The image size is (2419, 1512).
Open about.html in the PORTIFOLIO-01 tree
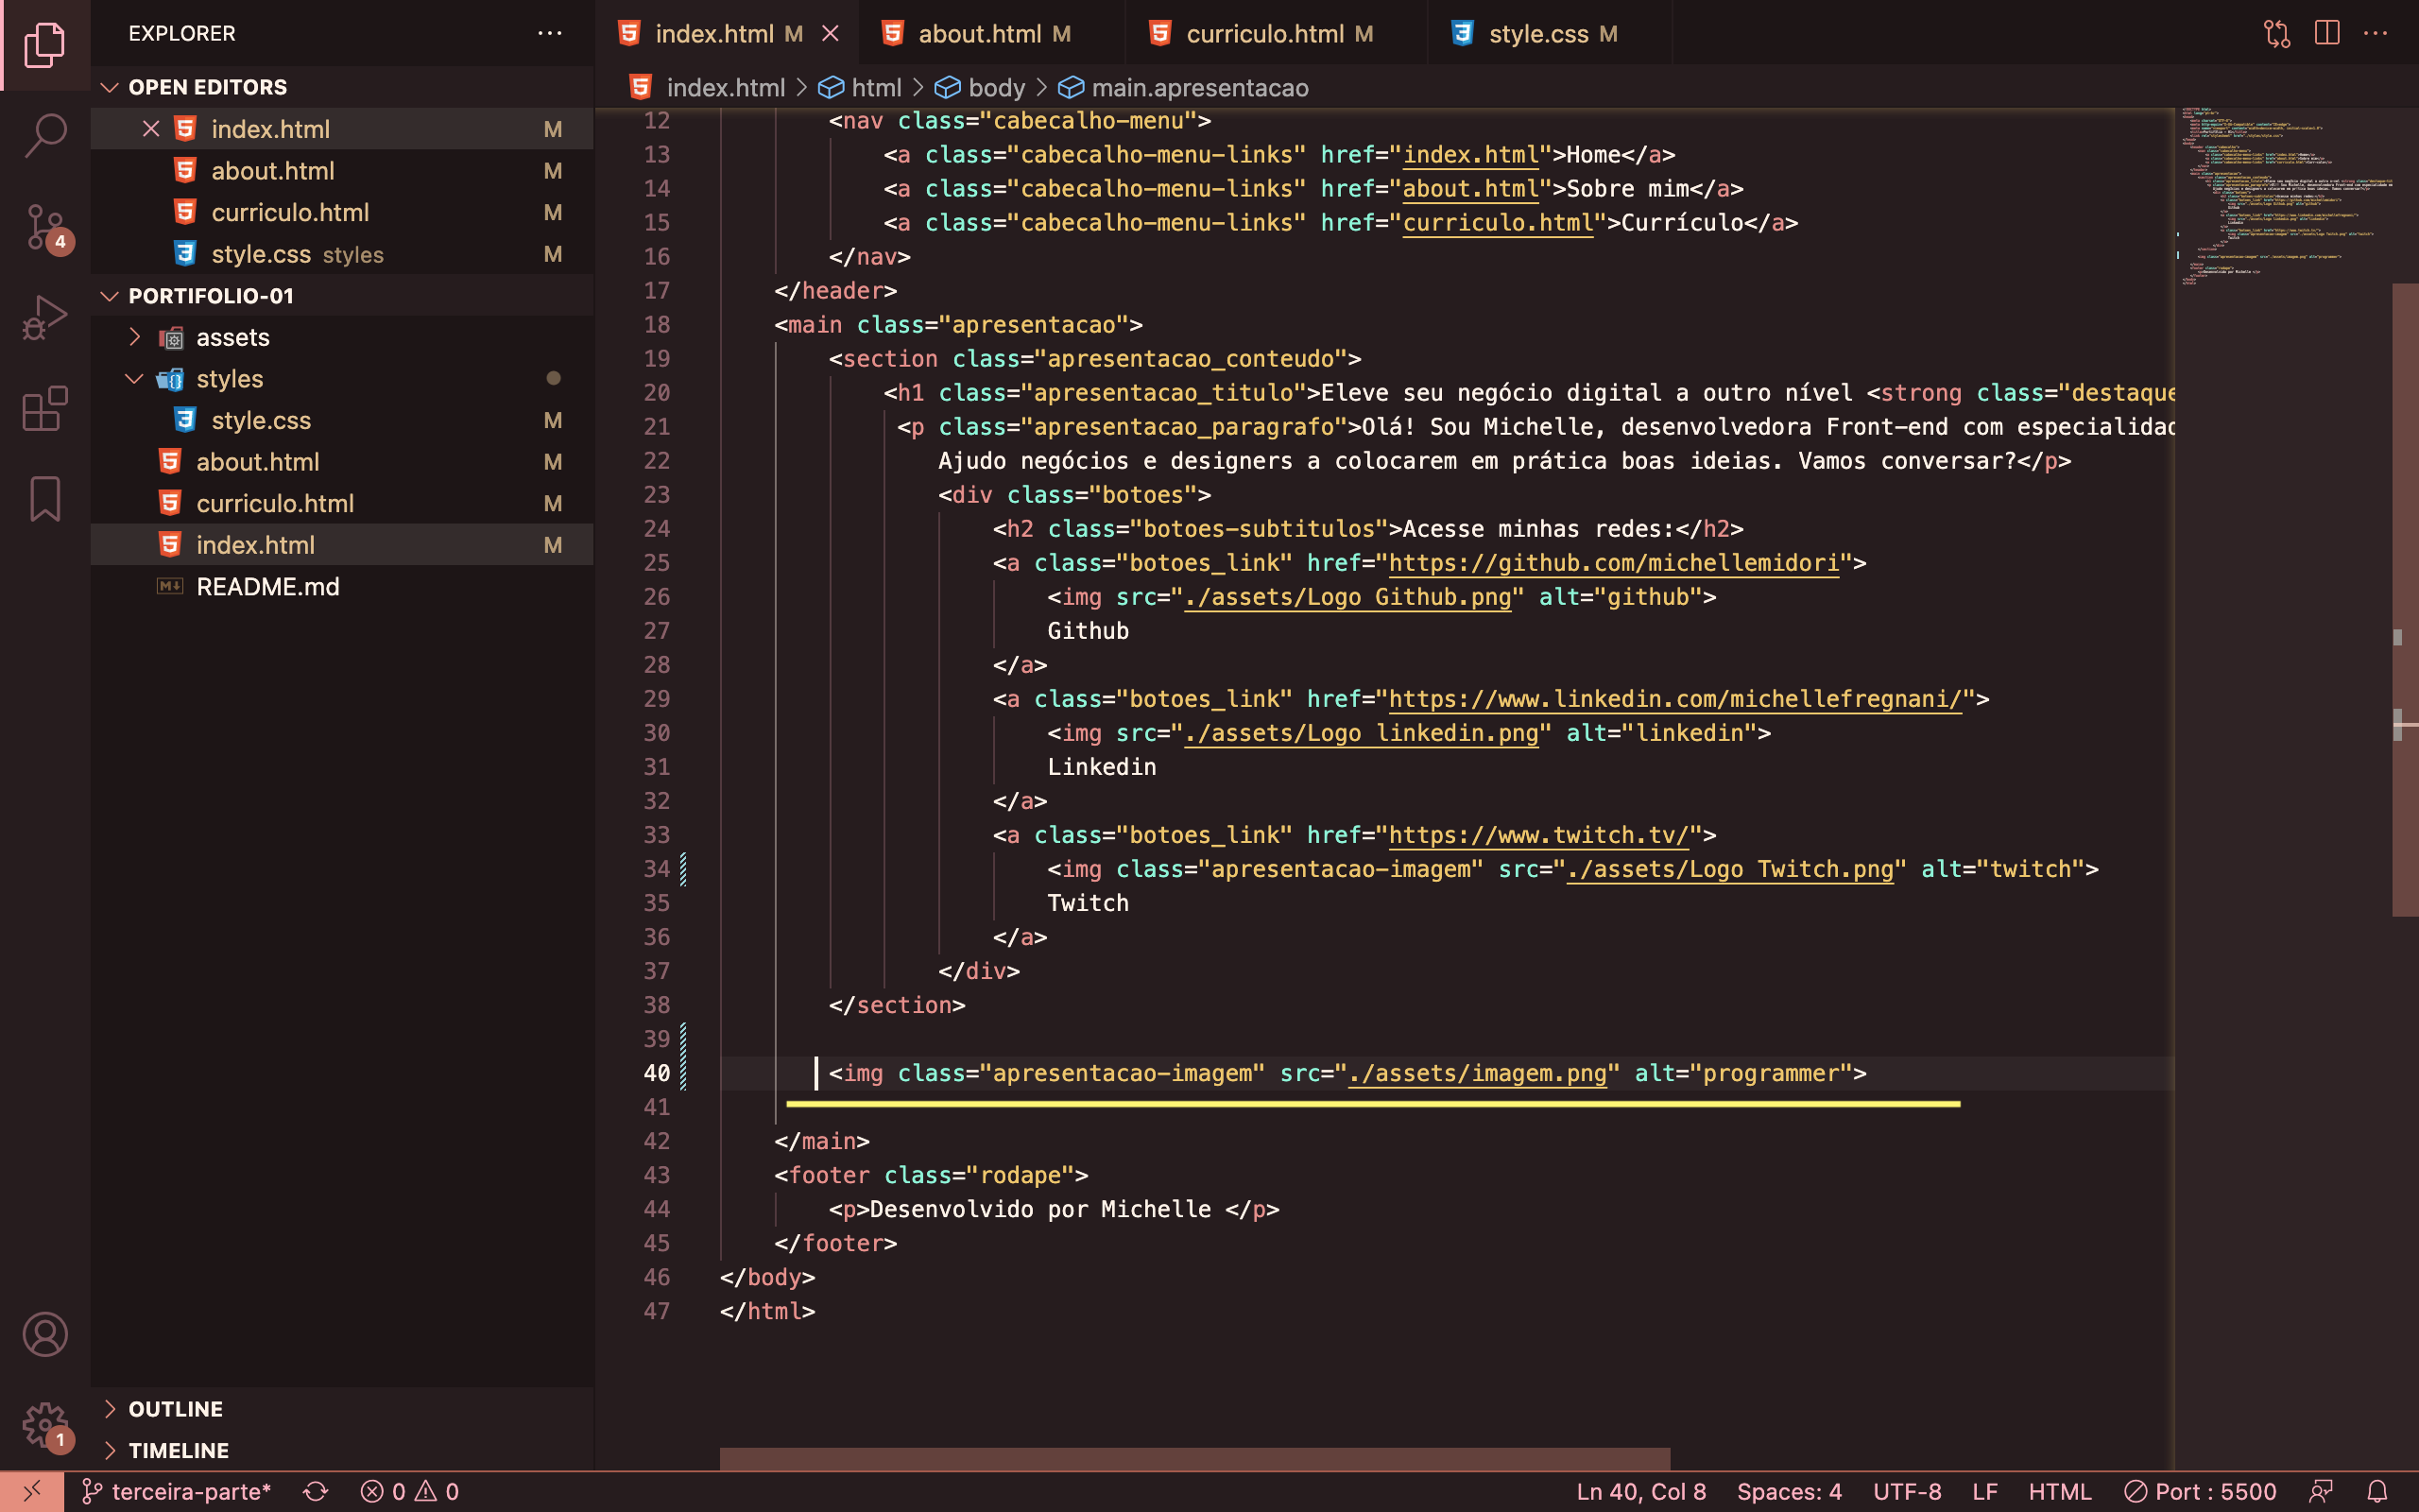(342, 462)
